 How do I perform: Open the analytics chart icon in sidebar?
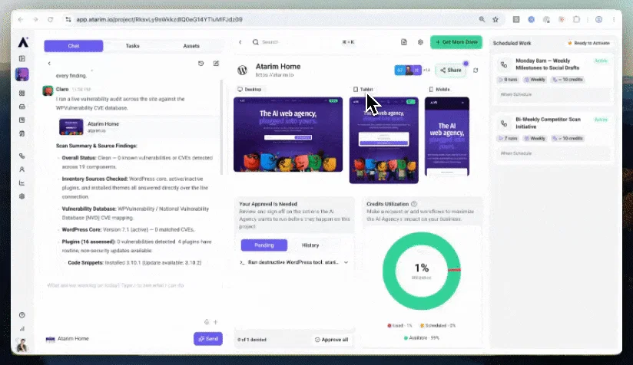22,183
